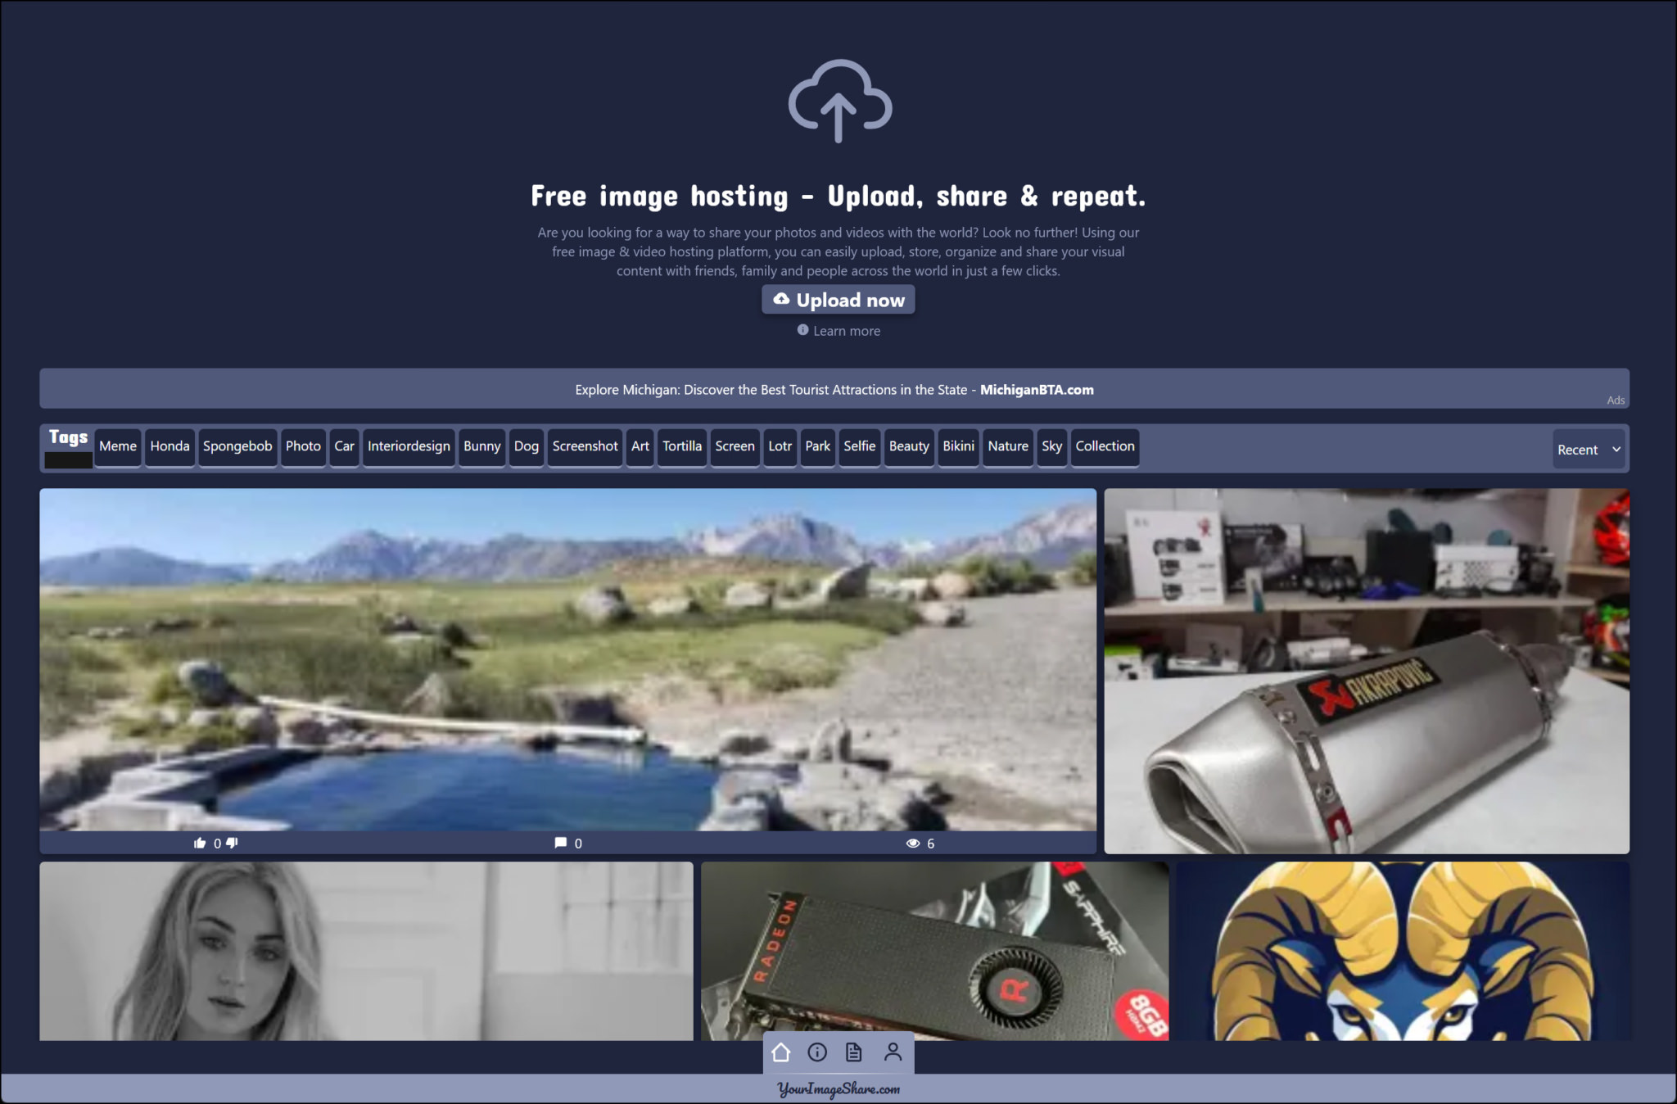Filter by the Spongebob tag

pos(237,446)
